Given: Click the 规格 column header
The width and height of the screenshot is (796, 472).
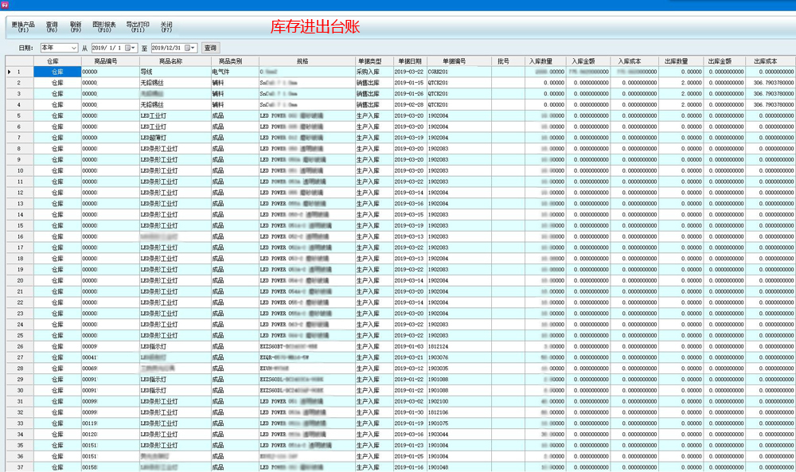Looking at the screenshot, I should pos(307,61).
